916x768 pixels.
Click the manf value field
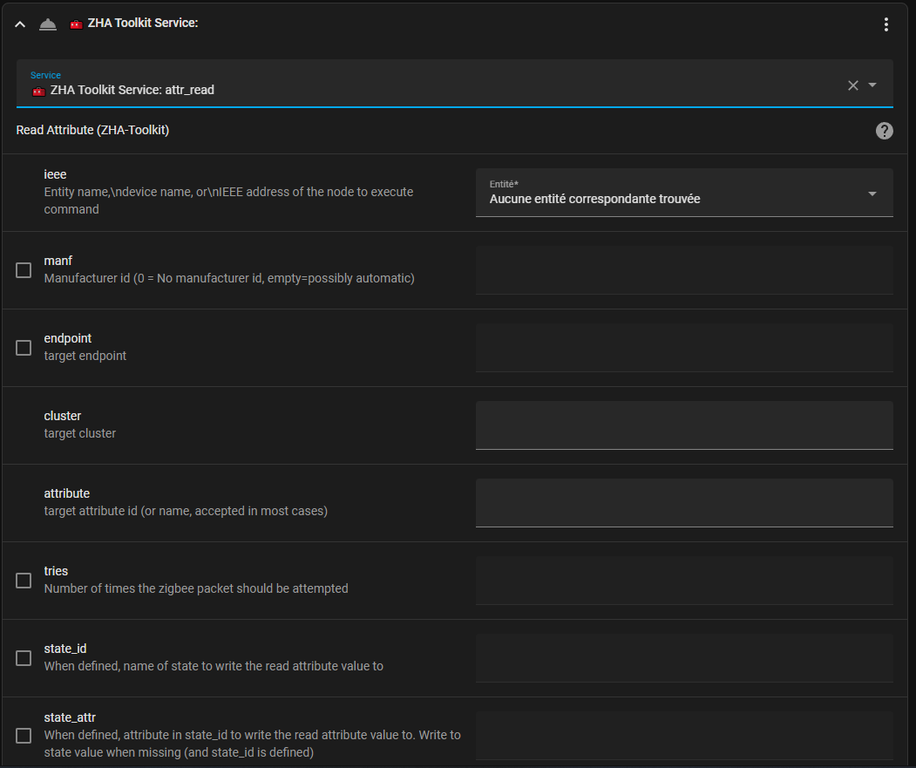[684, 270]
